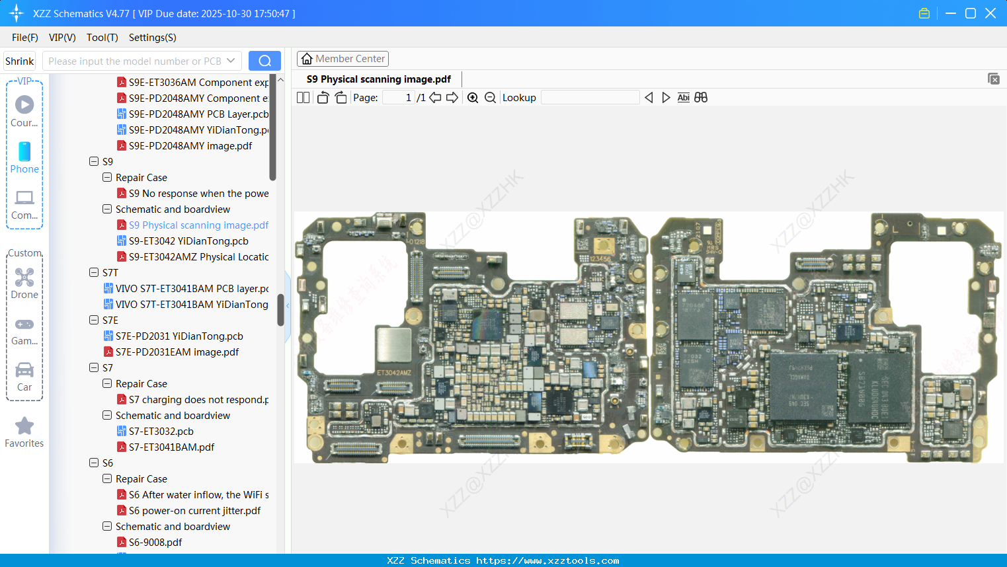1007x567 pixels.
Task: Click the XZZ app logo in title bar
Action: pyautogui.click(x=17, y=13)
